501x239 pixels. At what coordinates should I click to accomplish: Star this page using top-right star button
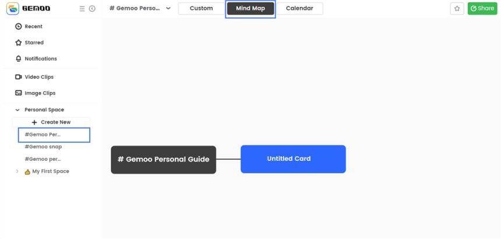[x=457, y=9]
